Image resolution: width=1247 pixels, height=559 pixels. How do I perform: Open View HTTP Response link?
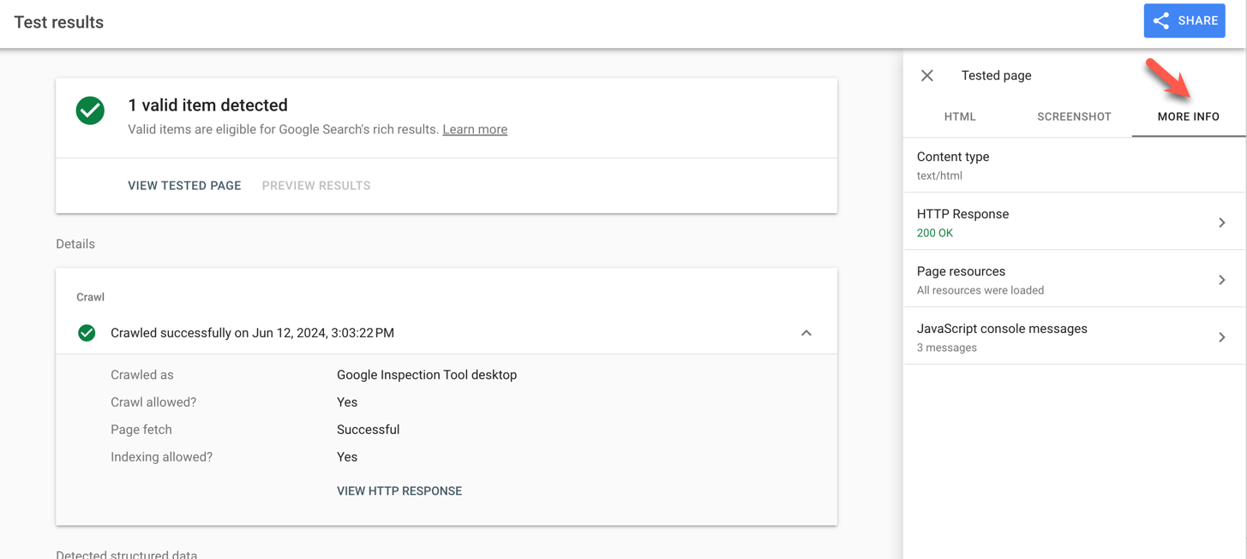tap(399, 491)
